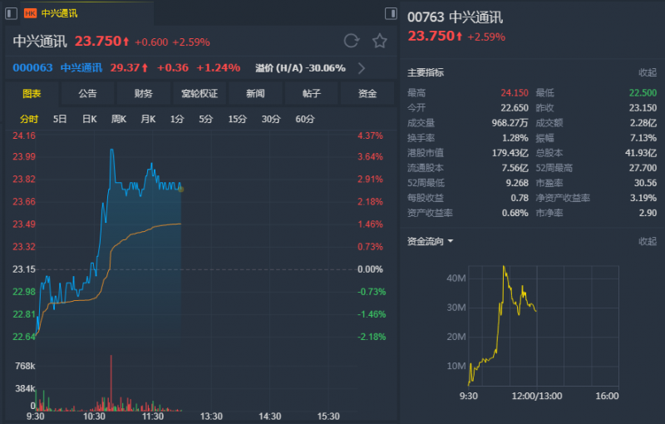Toggle the right sidebar panel icon
Screen dimensions: 665x424
[x=391, y=13]
